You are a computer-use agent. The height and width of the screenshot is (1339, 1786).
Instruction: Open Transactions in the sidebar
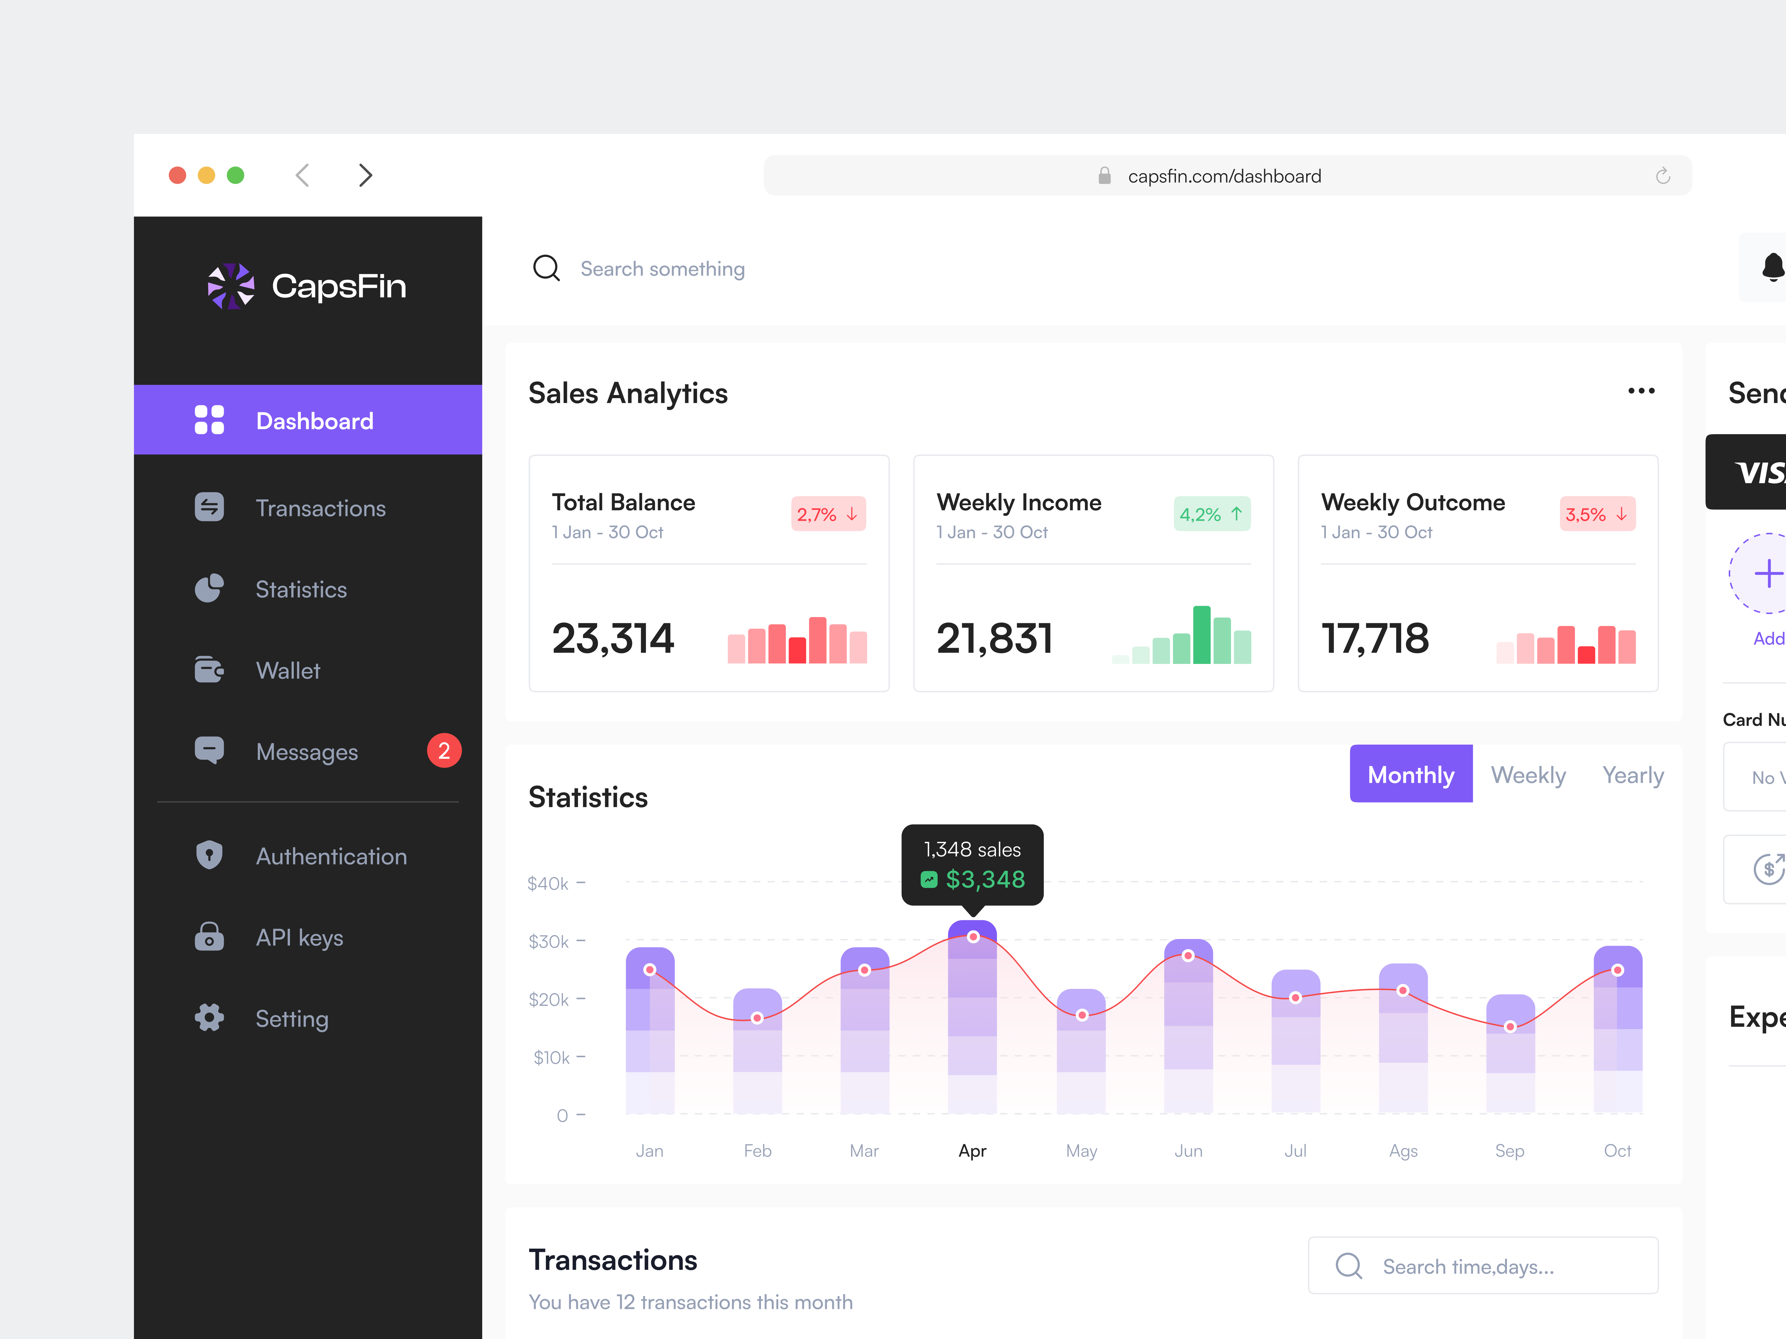coord(308,508)
